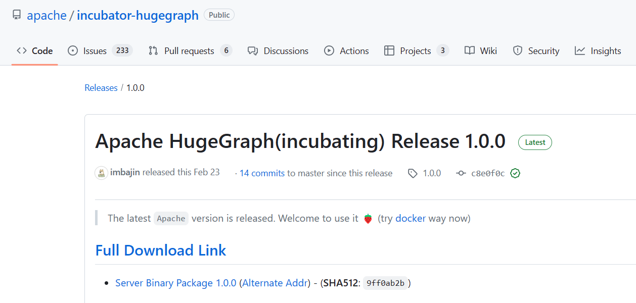Click the 1.0.0 tag icon
The image size is (636, 303).
[412, 173]
